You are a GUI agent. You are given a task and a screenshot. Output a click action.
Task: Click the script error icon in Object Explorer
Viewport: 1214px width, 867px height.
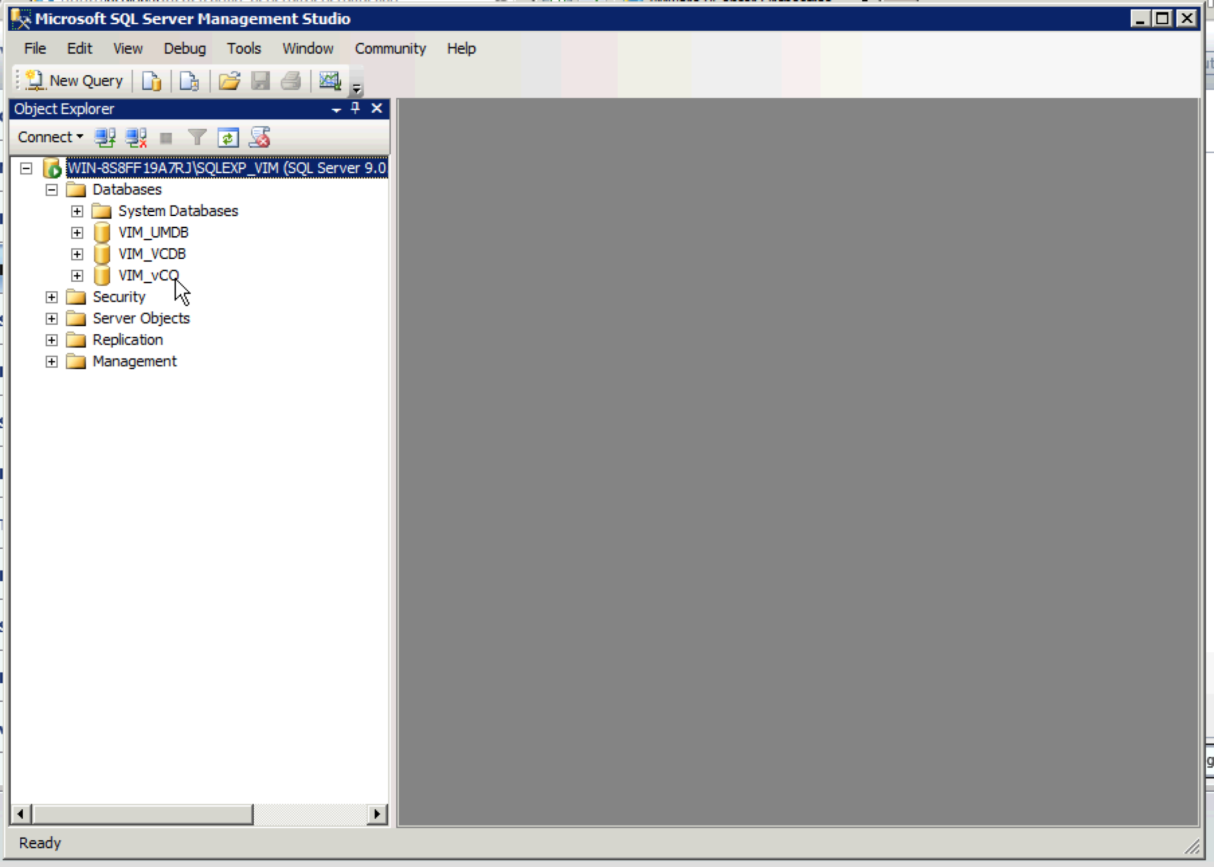click(260, 138)
